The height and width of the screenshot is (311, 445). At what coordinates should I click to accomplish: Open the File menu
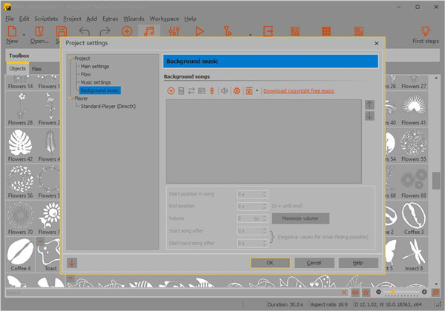coord(10,19)
